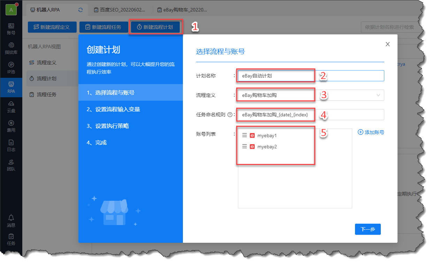Screen dimensions: 432x265
Task: Open the 指纹库 fingerprint library
Action: (11, 48)
